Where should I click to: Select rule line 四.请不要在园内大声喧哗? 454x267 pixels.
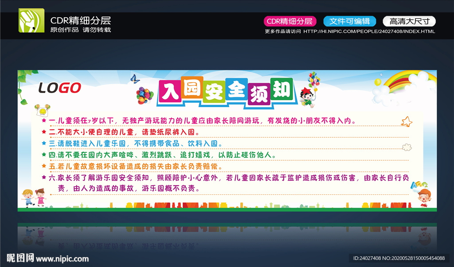click(x=162, y=155)
